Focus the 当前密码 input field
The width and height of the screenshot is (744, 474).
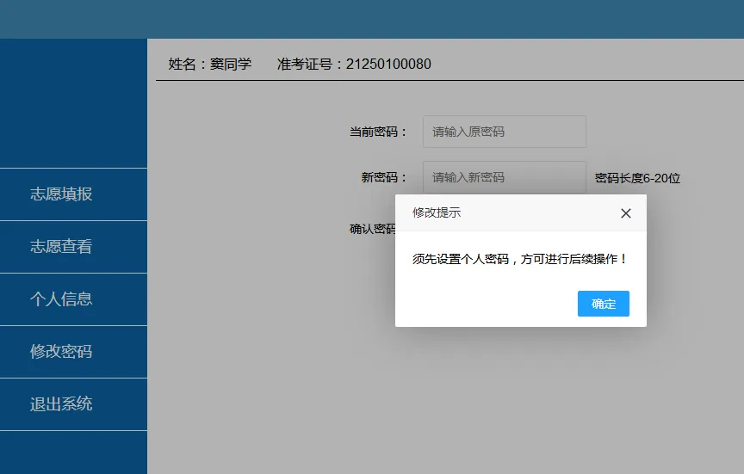pos(505,132)
